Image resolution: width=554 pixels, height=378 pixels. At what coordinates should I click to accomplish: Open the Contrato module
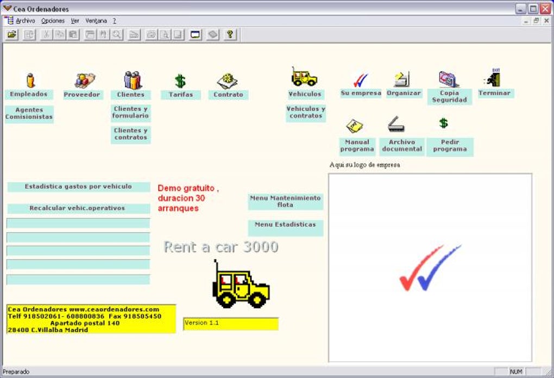(228, 84)
